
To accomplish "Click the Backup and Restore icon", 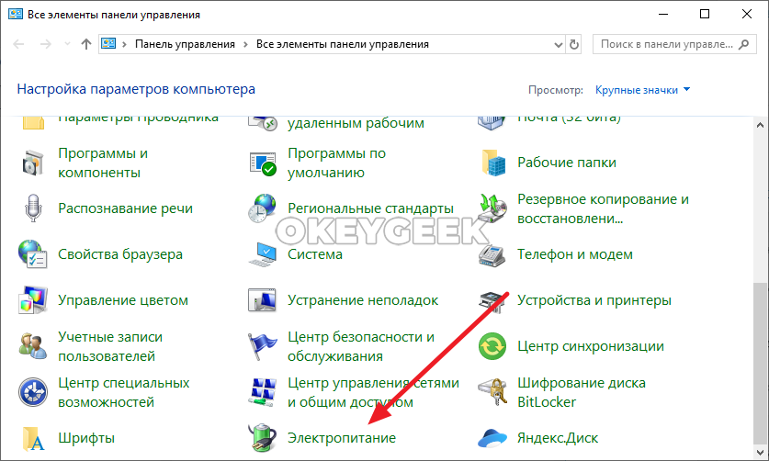I will [x=492, y=208].
